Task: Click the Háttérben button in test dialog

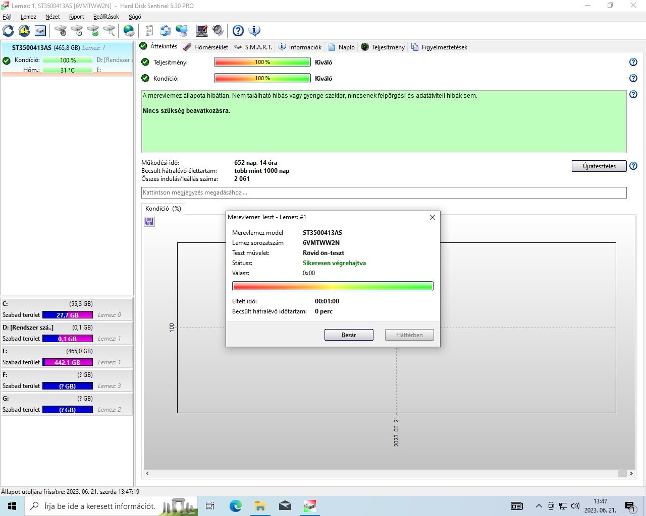Action: pyautogui.click(x=409, y=335)
